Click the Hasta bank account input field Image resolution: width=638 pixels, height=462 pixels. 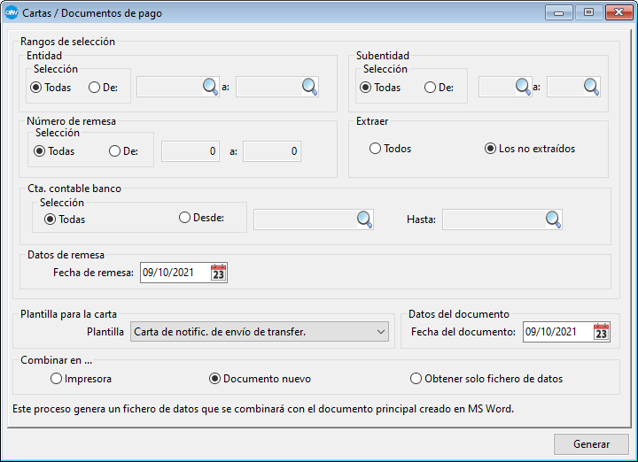point(493,219)
